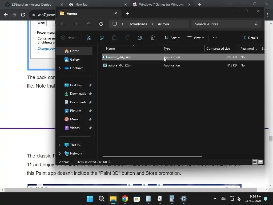Viewport: 273px width, 205px height.
Task: Open Microsoft Store from the taskbar
Action: (x=137, y=199)
